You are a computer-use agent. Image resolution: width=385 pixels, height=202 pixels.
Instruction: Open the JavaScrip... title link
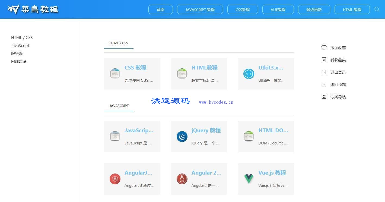[x=139, y=130]
